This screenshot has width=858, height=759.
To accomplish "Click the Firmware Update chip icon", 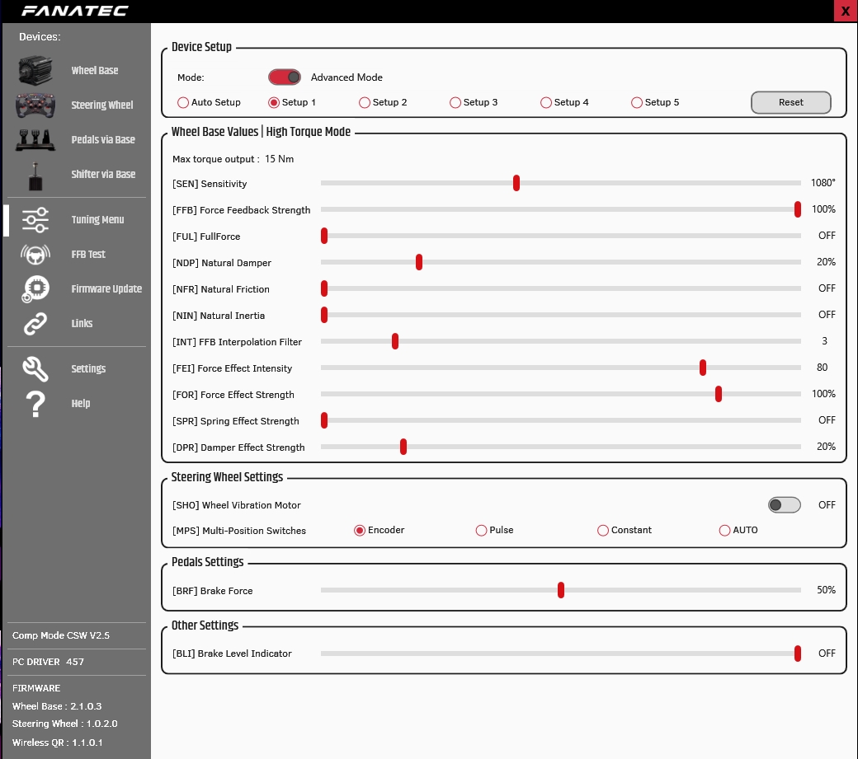I will click(x=35, y=289).
